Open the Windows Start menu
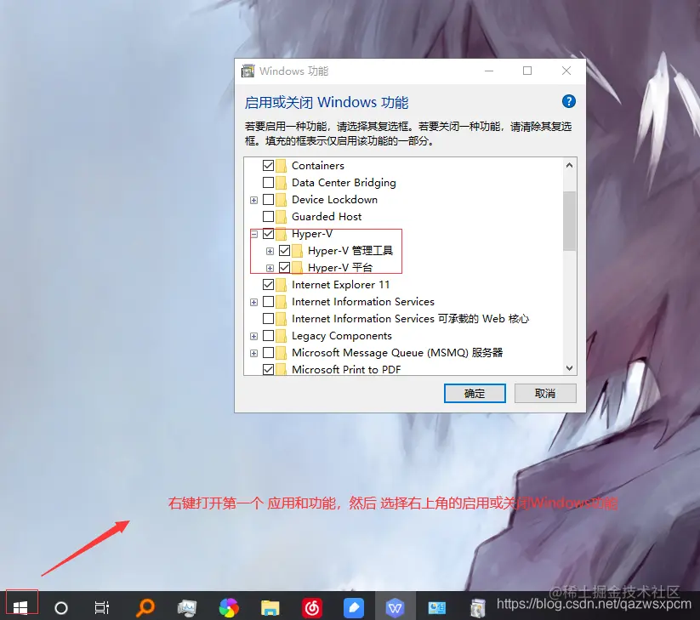Viewport: 700px width, 620px height. point(20,607)
